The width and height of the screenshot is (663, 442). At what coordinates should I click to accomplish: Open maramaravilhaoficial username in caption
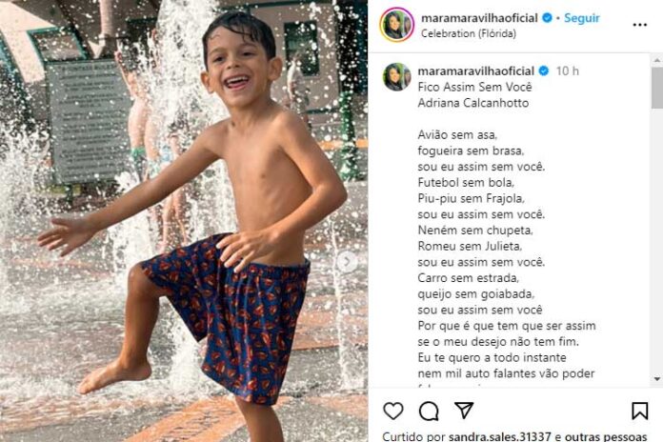coord(476,70)
